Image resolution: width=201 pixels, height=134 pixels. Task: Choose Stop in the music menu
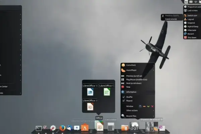point(138,87)
